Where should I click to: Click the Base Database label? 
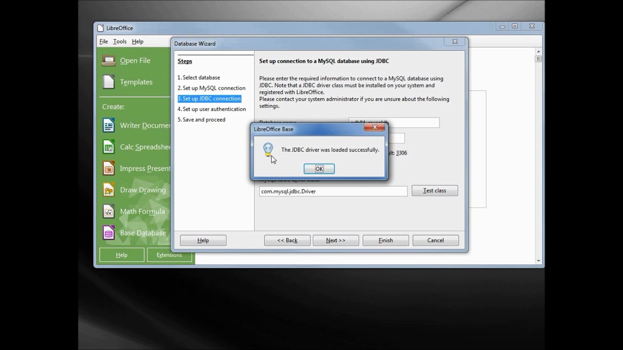coord(143,233)
